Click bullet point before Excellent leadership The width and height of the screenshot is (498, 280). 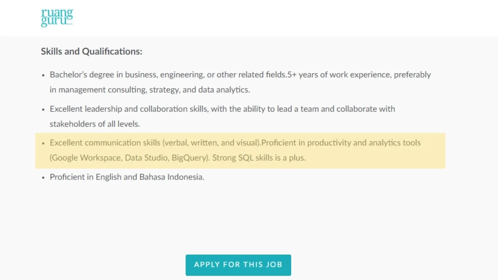pyautogui.click(x=43, y=110)
